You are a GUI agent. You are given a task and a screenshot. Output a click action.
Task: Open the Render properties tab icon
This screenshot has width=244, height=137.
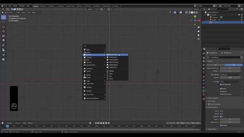click(x=204, y=58)
